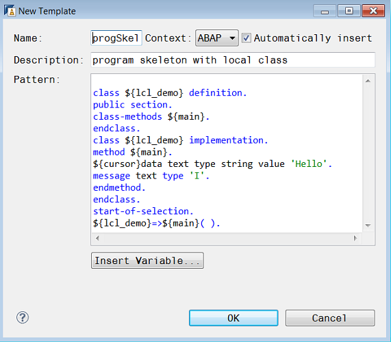Click the Cancel button
Image resolution: width=391 pixels, height=342 pixels.
330,318
